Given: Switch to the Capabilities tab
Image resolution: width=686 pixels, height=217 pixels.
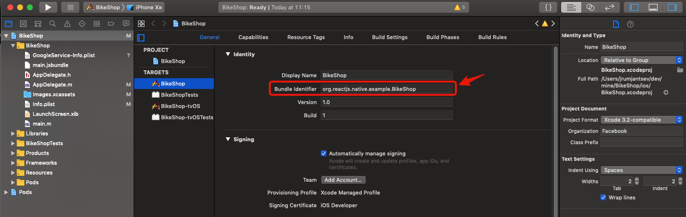Looking at the screenshot, I should pos(253,37).
